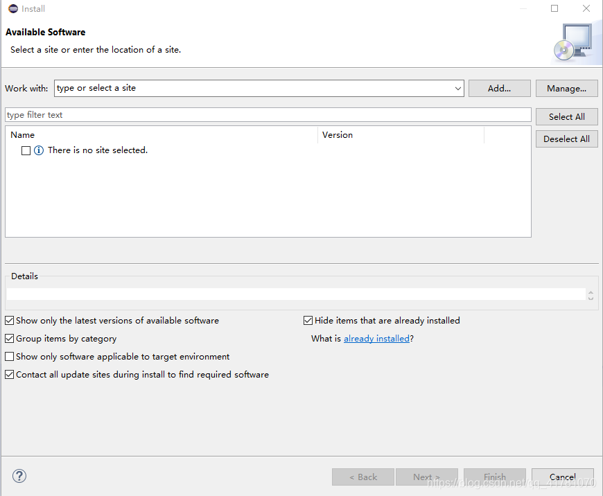Focus the 'type filter text' field

pos(268,115)
